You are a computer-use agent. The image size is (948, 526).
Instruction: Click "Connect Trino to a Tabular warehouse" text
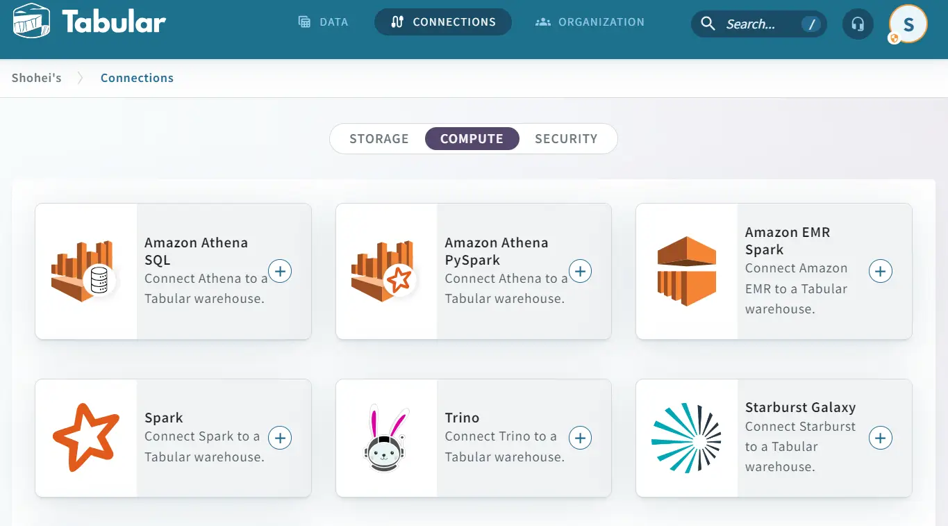click(x=504, y=446)
